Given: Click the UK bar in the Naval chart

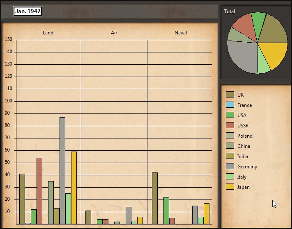Looking at the screenshot, I should tap(155, 198).
